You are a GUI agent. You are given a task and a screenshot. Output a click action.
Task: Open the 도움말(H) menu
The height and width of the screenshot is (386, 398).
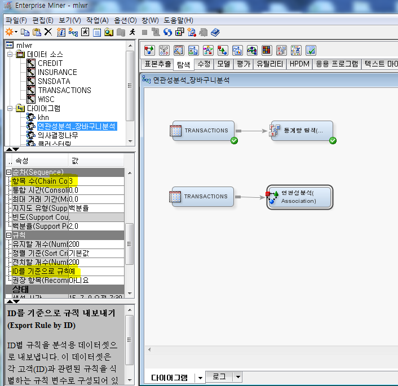pyautogui.click(x=179, y=20)
